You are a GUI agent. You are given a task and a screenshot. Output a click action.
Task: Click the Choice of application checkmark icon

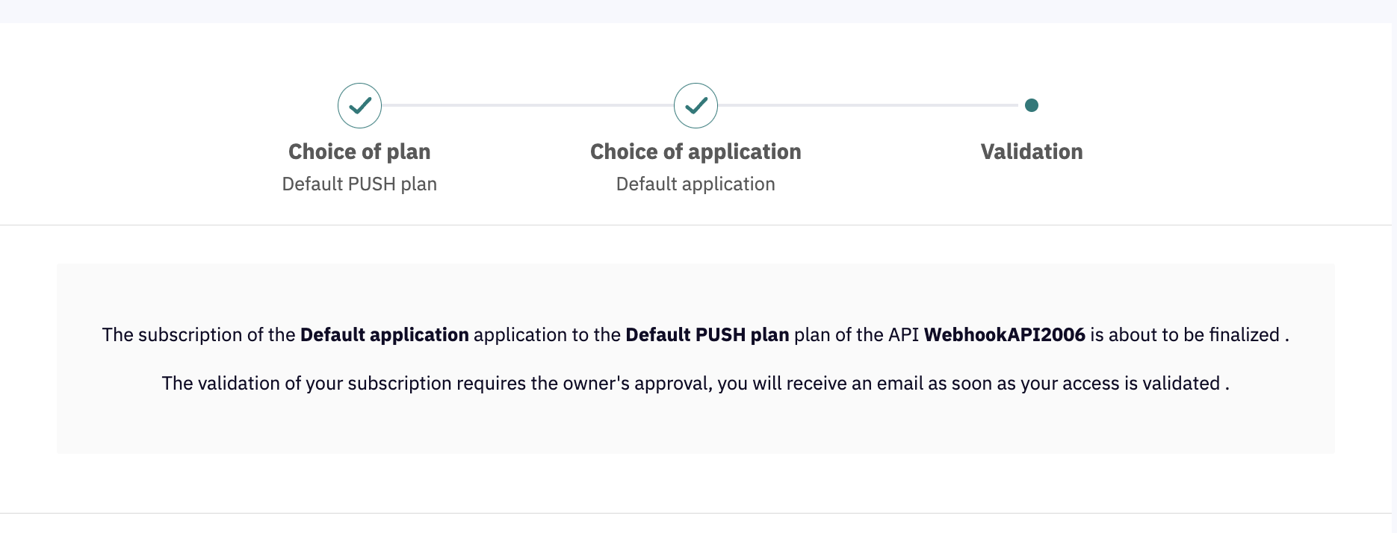(696, 105)
